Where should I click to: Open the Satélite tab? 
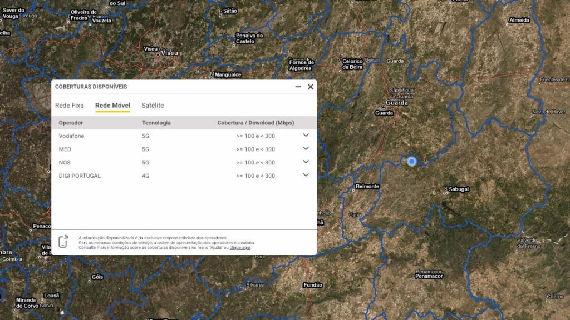[x=153, y=105]
